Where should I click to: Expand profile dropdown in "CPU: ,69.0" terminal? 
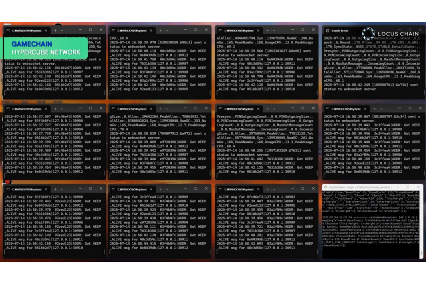pyautogui.click(x=168, y=31)
